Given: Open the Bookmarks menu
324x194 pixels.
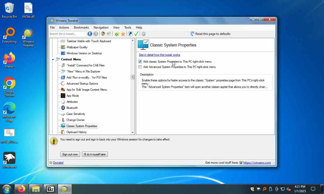Looking at the screenshot, I should [81, 28].
